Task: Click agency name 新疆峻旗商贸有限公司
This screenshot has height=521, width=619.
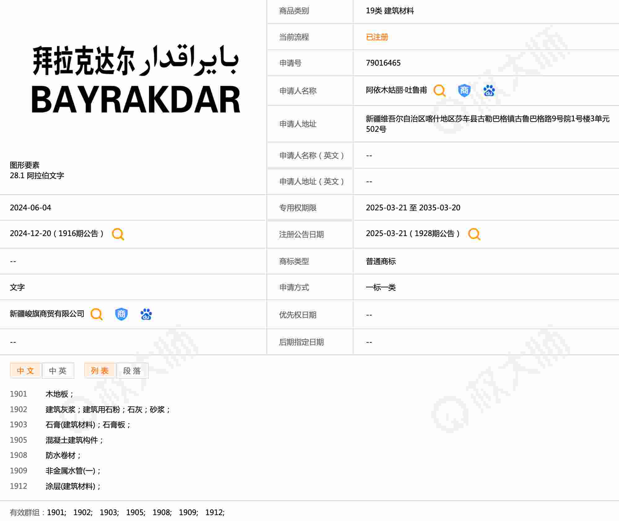Action: click(47, 314)
